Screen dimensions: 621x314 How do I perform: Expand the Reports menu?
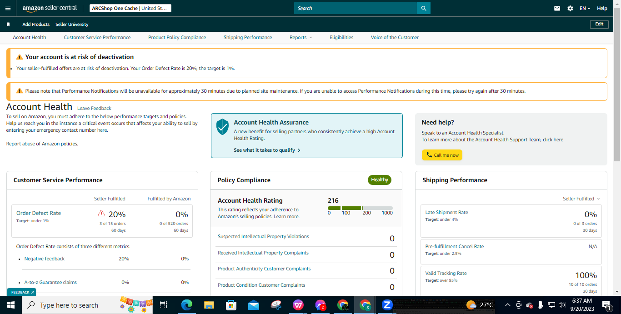[x=301, y=37]
